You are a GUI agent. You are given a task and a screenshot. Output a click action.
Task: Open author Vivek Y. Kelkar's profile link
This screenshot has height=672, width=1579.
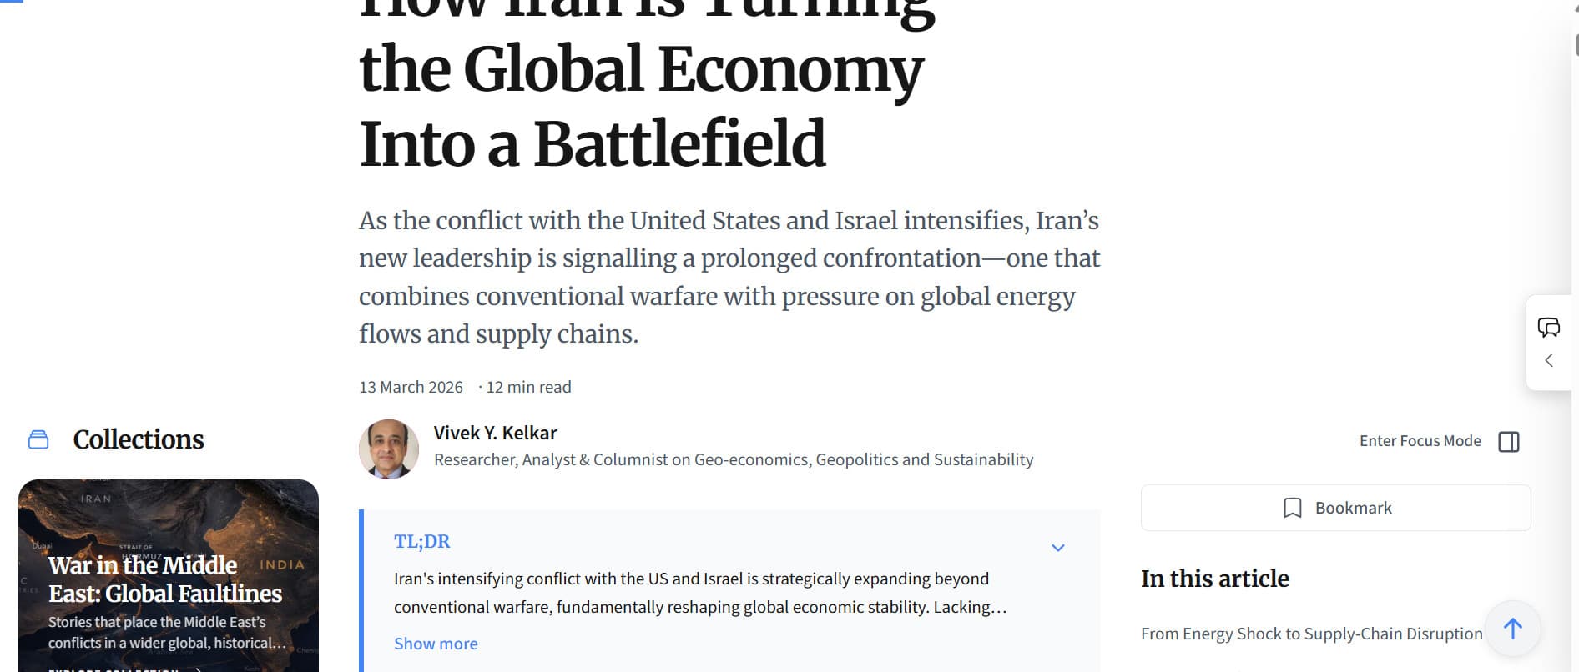[495, 433]
